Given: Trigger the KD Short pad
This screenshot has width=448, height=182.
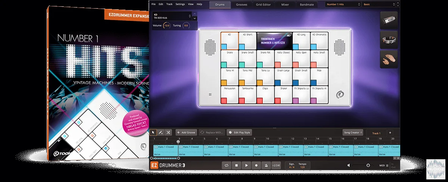Looking at the screenshot, I should click(247, 41).
